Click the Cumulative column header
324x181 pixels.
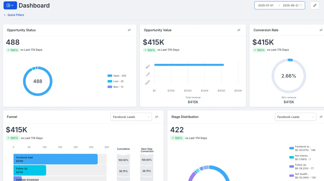click(x=123, y=149)
